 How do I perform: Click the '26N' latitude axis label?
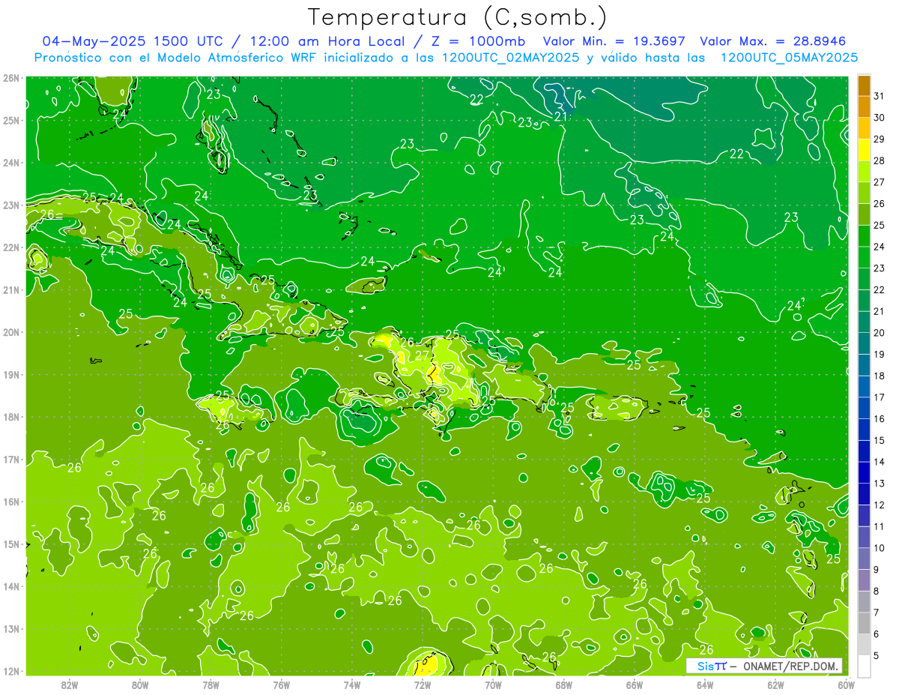[x=11, y=78]
